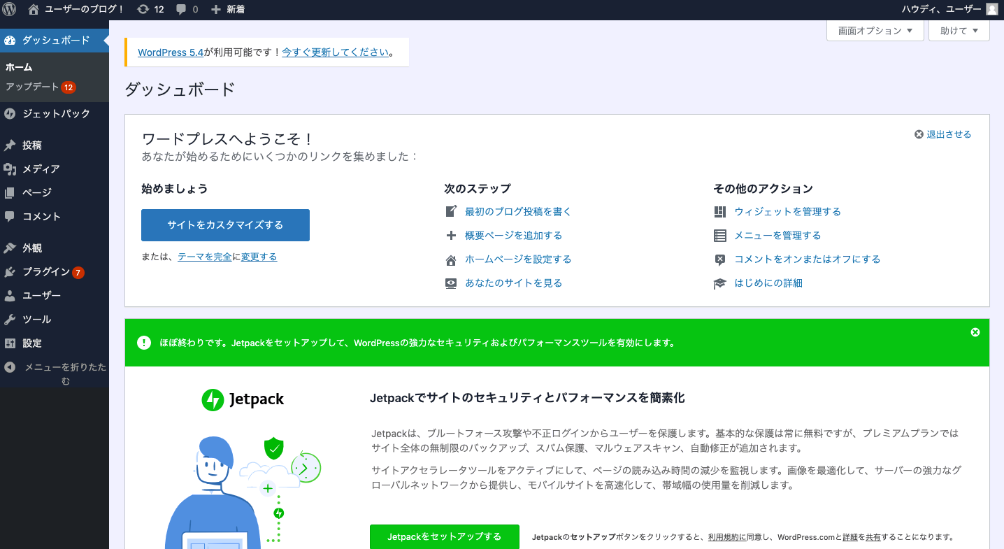Viewport: 1004px width, 549px height.
Task: Click plus icon beside 概要ページを追加する
Action: [451, 236]
